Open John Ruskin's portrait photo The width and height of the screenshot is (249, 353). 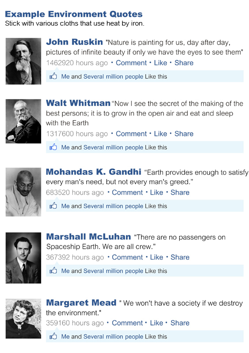[23, 61]
